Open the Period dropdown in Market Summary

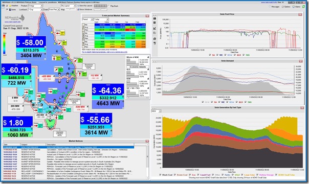pyautogui.click(x=87, y=19)
